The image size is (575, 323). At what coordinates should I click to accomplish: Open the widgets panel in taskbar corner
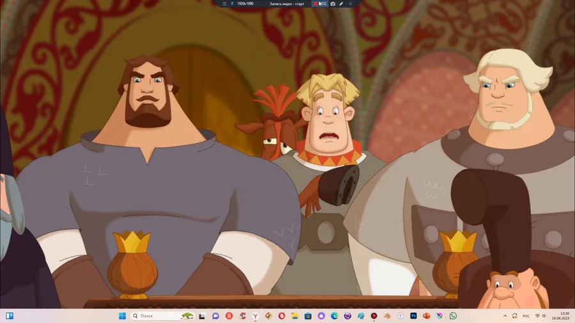[x=10, y=316]
